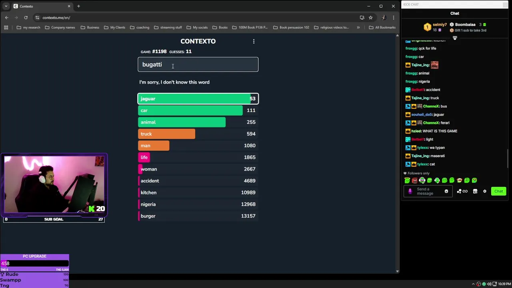Select the 'kitchen' guess row
The width and height of the screenshot is (512, 288).
(198, 192)
